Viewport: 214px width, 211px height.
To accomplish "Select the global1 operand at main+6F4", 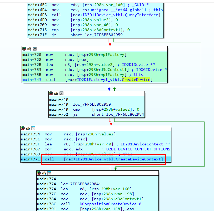I will (138, 10).
